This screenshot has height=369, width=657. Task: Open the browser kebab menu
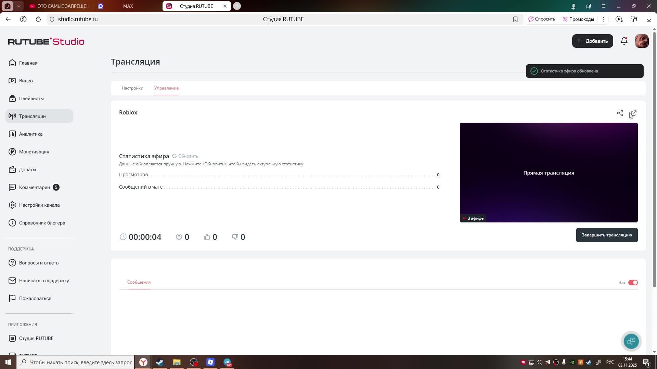[603, 19]
